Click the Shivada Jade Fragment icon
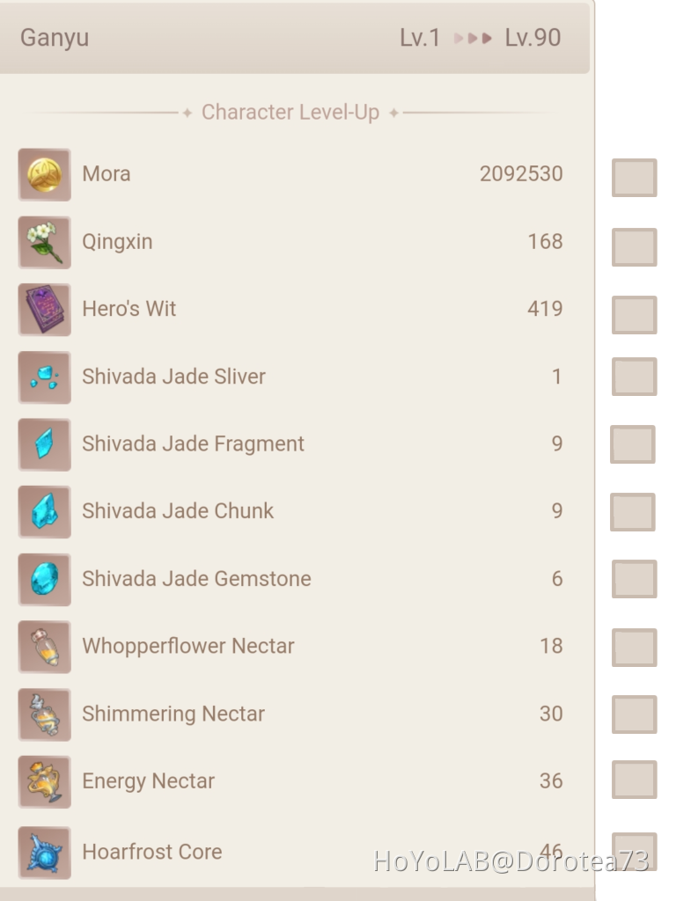Viewport: 676px width, 901px height. point(44,444)
